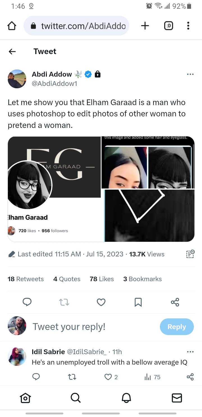Open the browser home icon
The height and width of the screenshot is (417, 202).
coord(12,26)
